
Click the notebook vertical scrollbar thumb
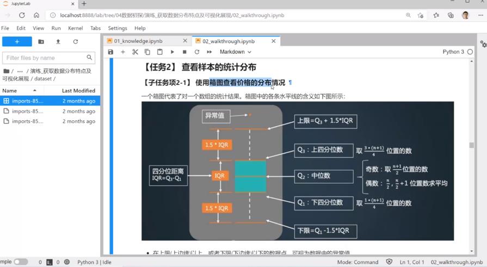(x=472, y=145)
